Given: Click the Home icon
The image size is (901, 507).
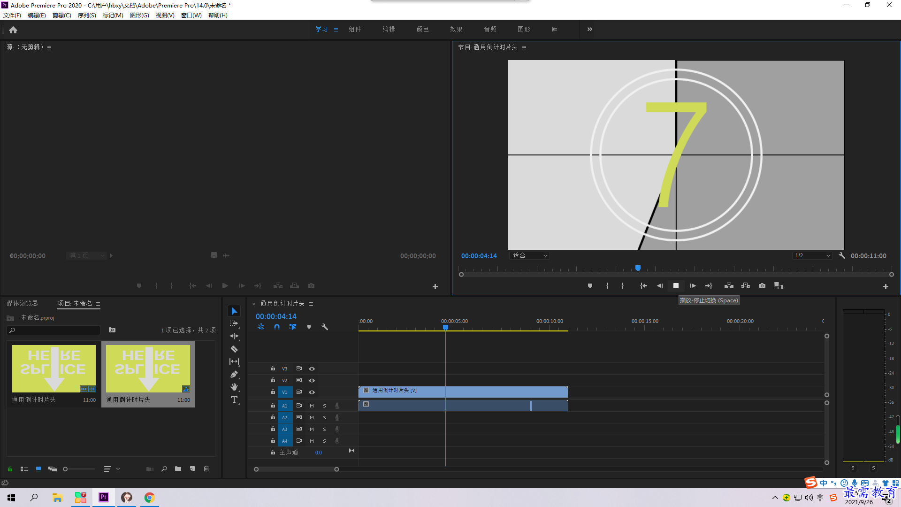Looking at the screenshot, I should point(13,30).
